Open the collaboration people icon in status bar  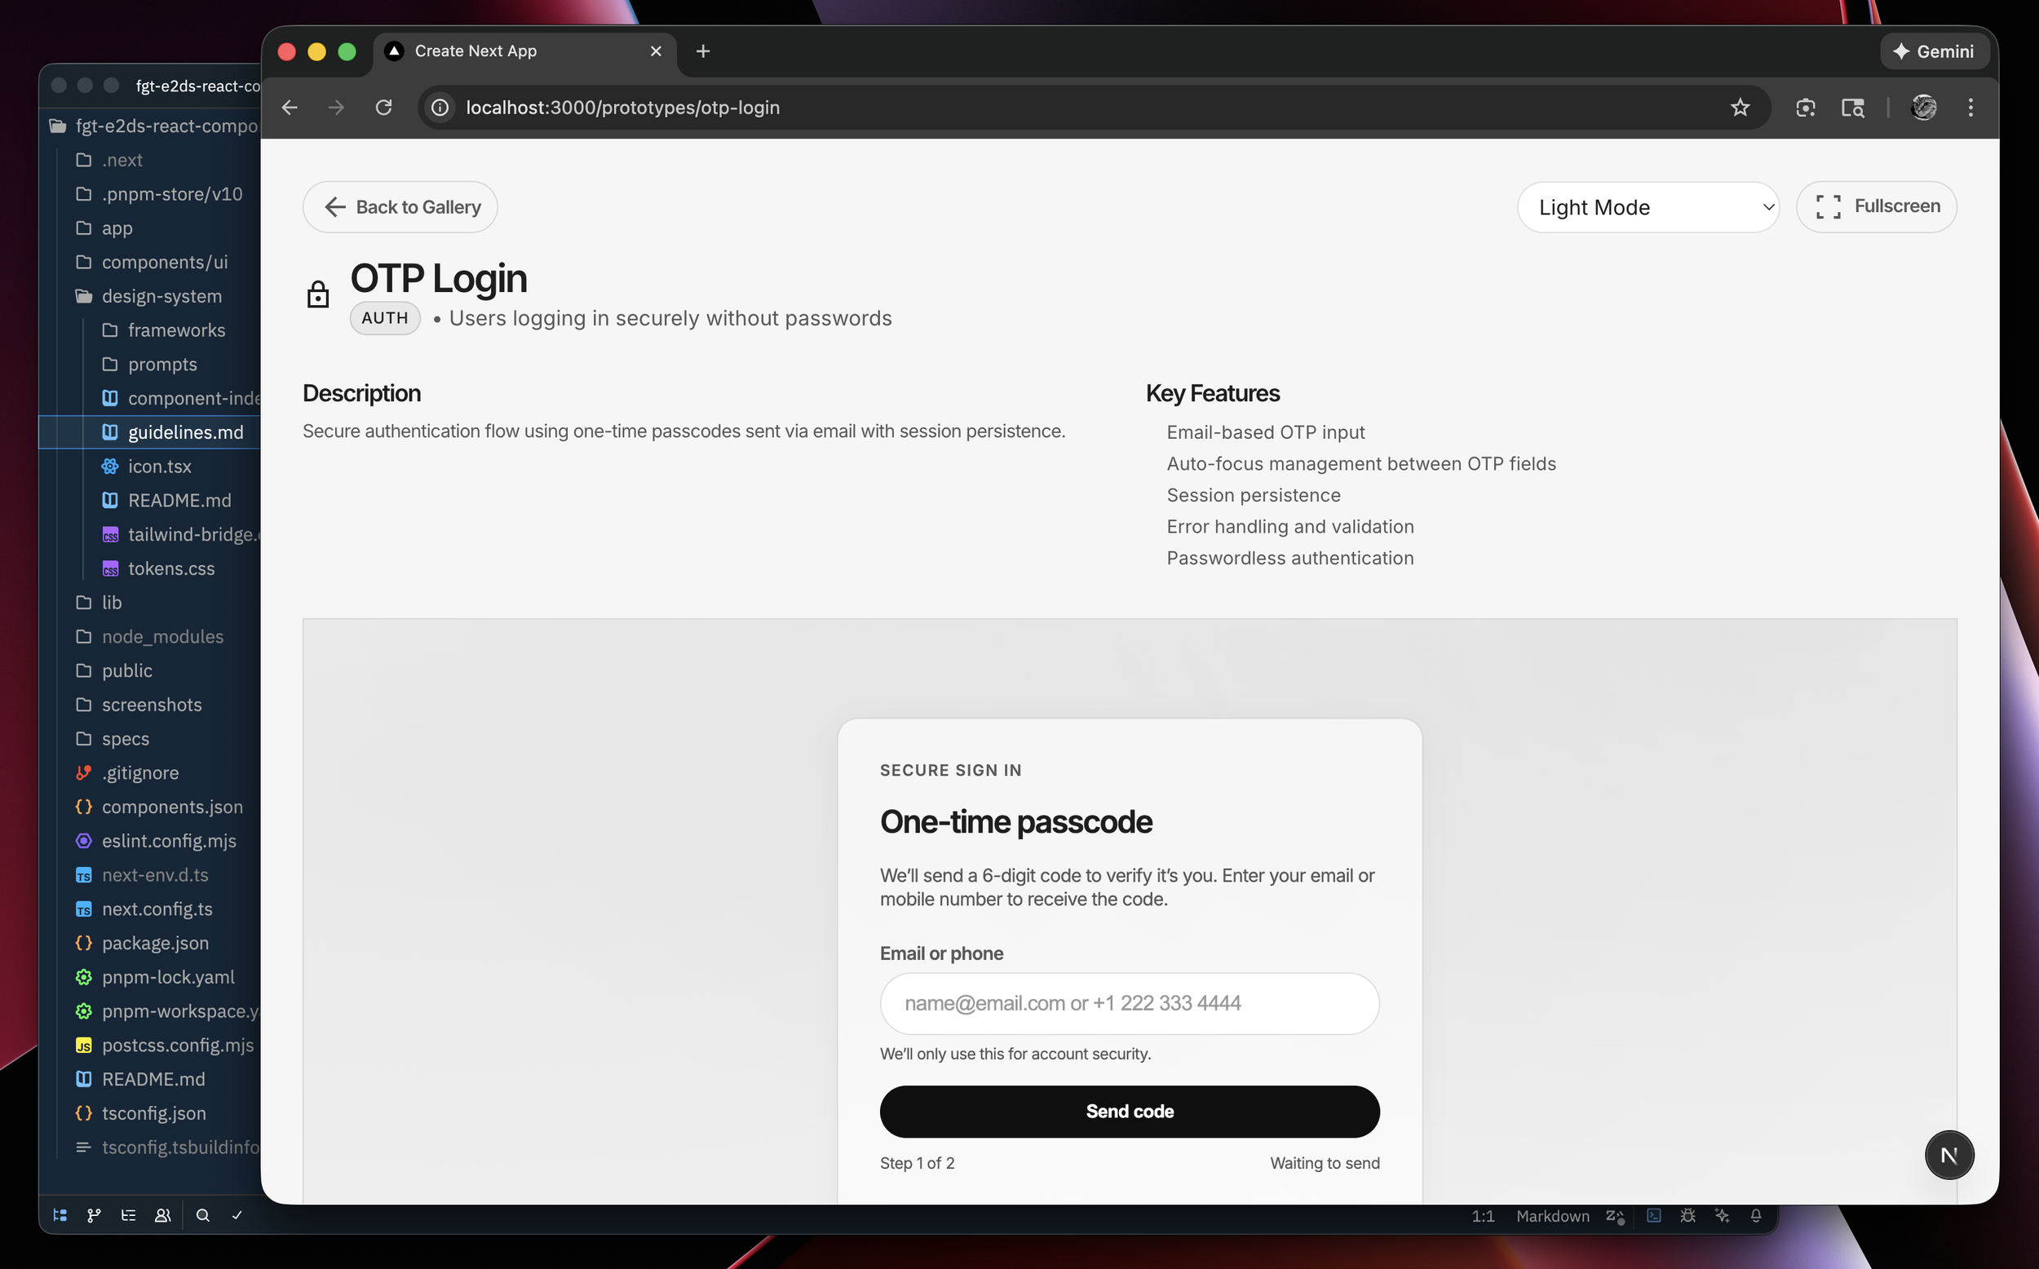click(x=163, y=1215)
